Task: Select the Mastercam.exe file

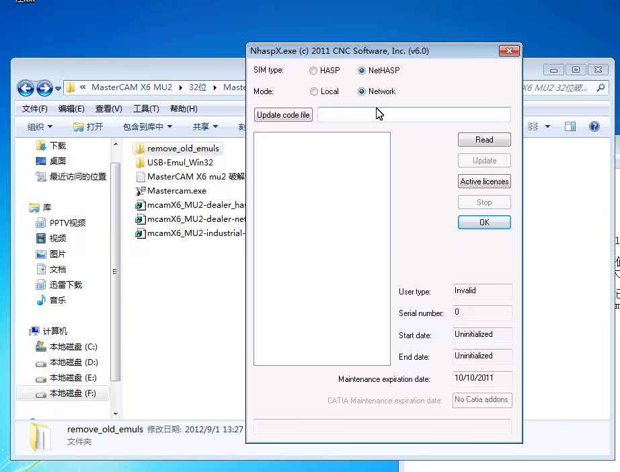Action: (171, 191)
